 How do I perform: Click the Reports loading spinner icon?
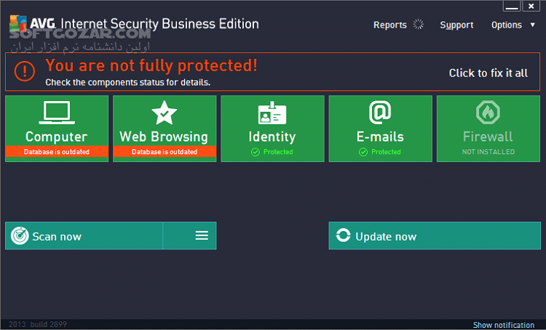pos(418,24)
